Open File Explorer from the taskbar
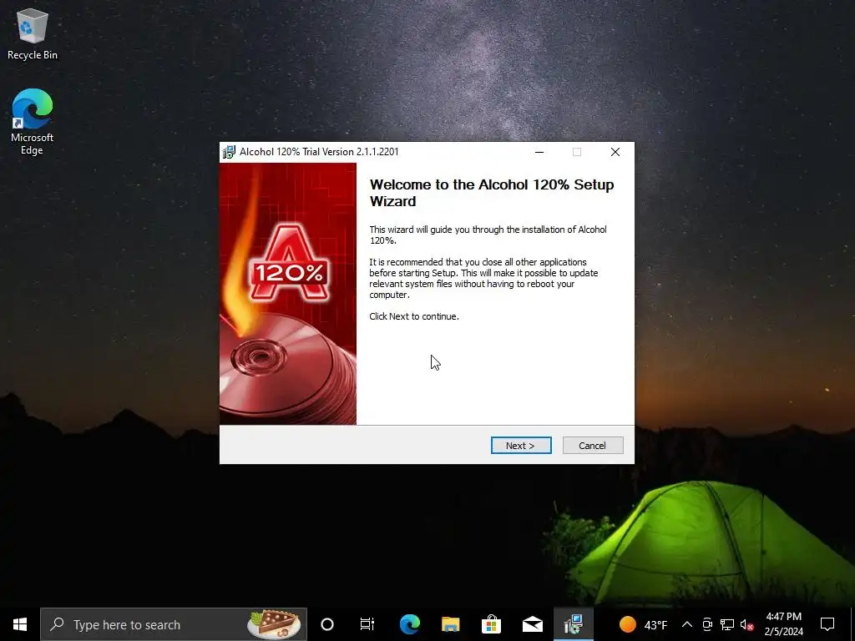855x641 pixels. (x=450, y=624)
